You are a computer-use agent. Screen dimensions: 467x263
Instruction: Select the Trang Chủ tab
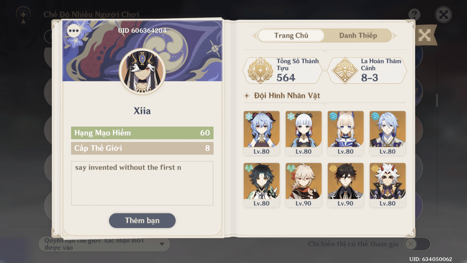click(x=291, y=36)
